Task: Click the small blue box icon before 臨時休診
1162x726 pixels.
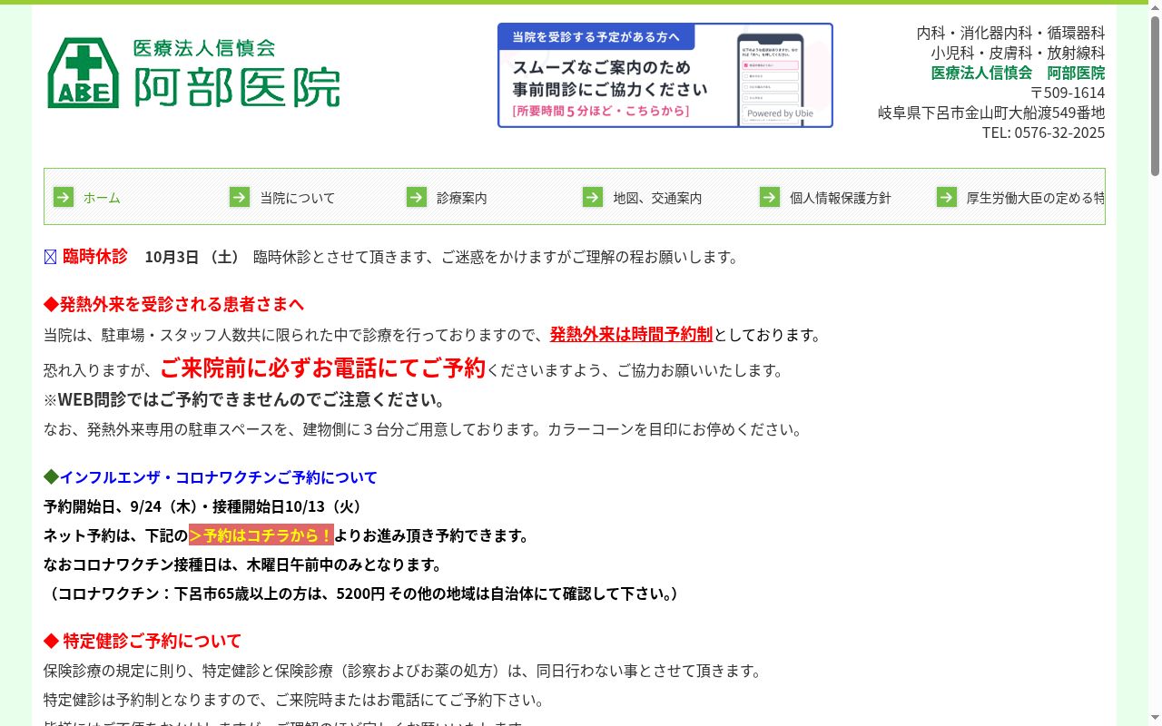Action: point(51,257)
